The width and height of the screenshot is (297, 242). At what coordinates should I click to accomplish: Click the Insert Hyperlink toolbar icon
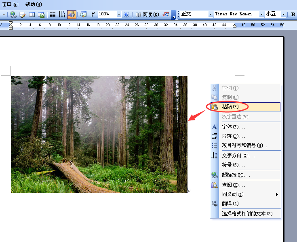13,15
